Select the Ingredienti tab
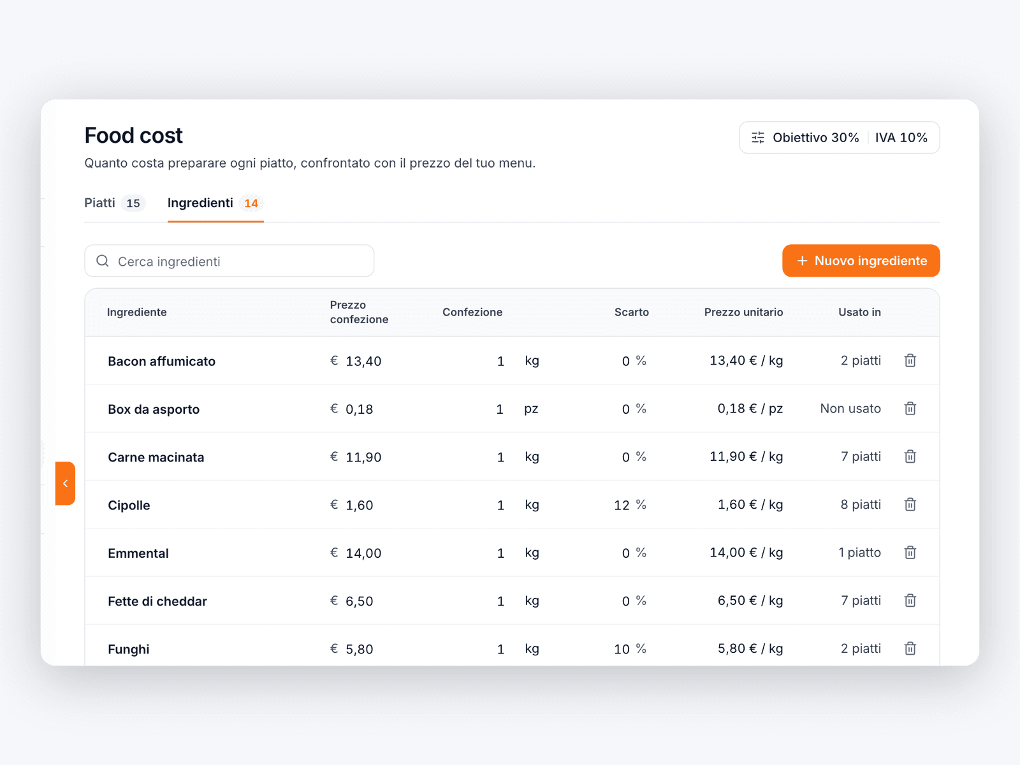Viewport: 1020px width, 765px height. [x=215, y=203]
